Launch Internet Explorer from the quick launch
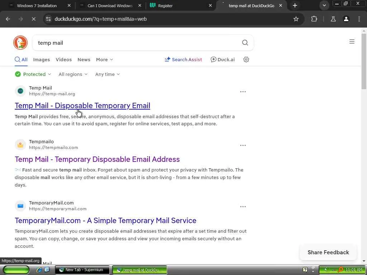The width and height of the screenshot is (367, 275). [x=39, y=270]
